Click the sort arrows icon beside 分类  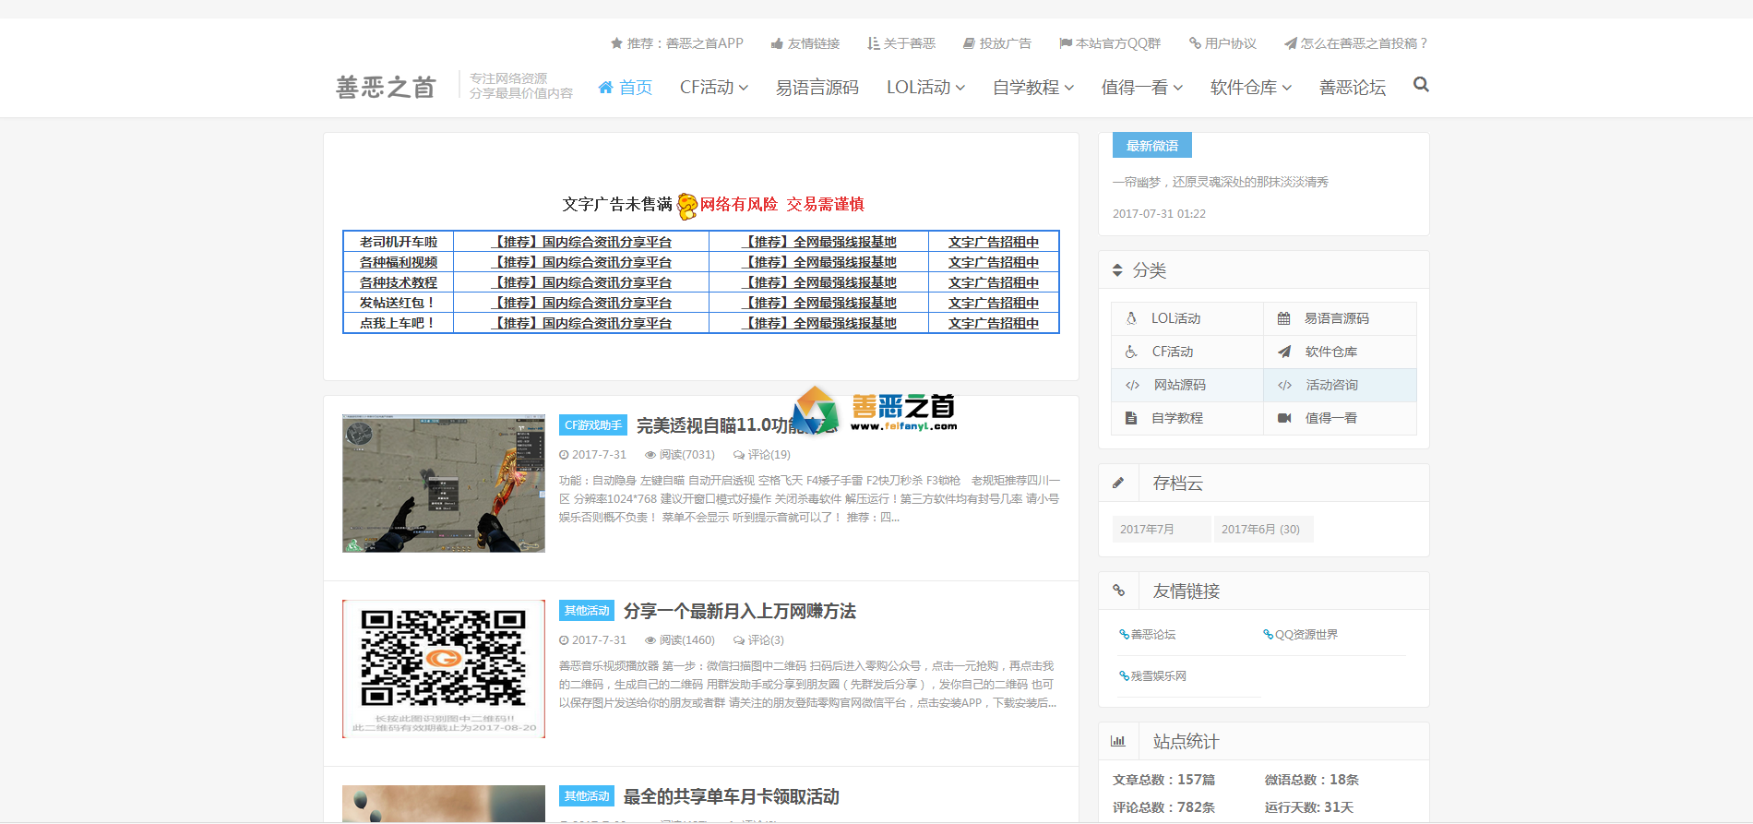click(x=1117, y=270)
